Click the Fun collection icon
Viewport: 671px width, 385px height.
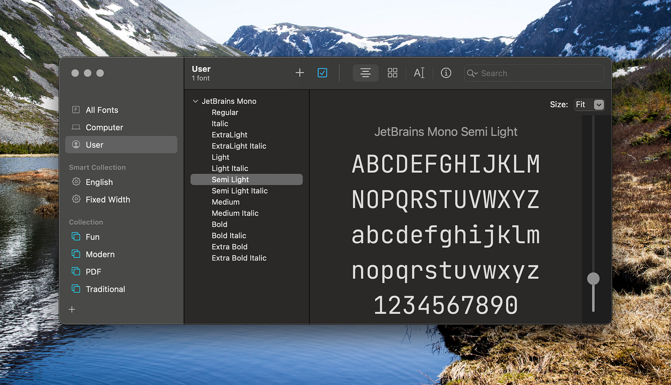click(x=76, y=236)
